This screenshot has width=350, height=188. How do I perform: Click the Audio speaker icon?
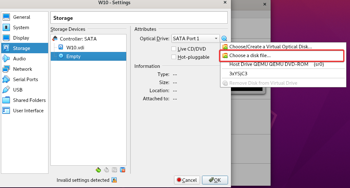coord(6,58)
